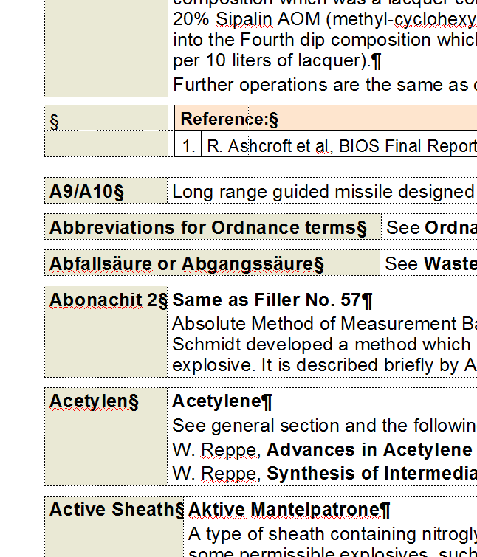Click 'W. Reppe, Advances in Acetylene' line
Viewport: 477px width, 557px height.
click(x=323, y=450)
